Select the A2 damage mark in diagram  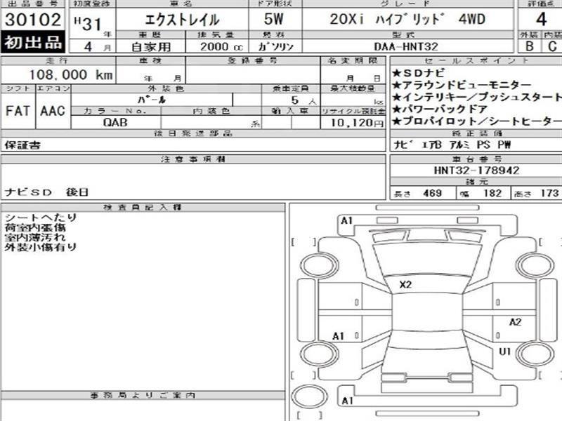pos(515,322)
